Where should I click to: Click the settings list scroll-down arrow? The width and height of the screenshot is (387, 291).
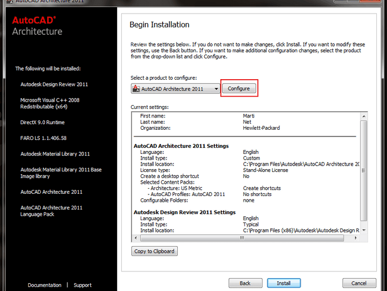pyautogui.click(x=364, y=230)
